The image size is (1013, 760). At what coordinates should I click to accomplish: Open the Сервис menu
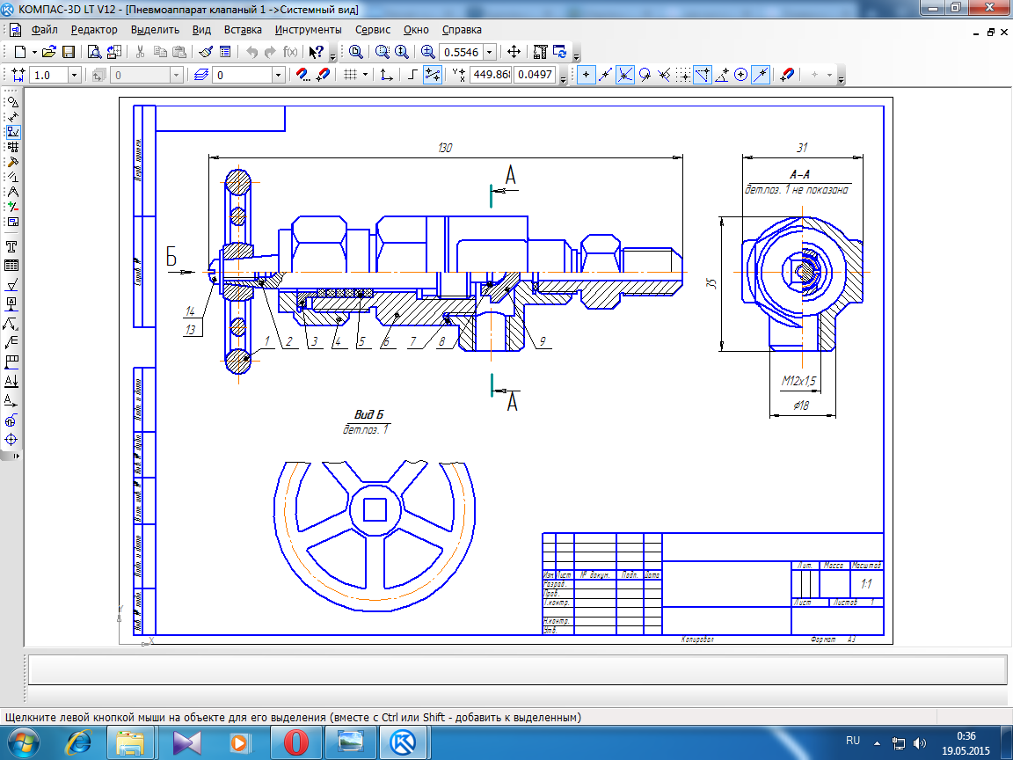click(x=373, y=30)
